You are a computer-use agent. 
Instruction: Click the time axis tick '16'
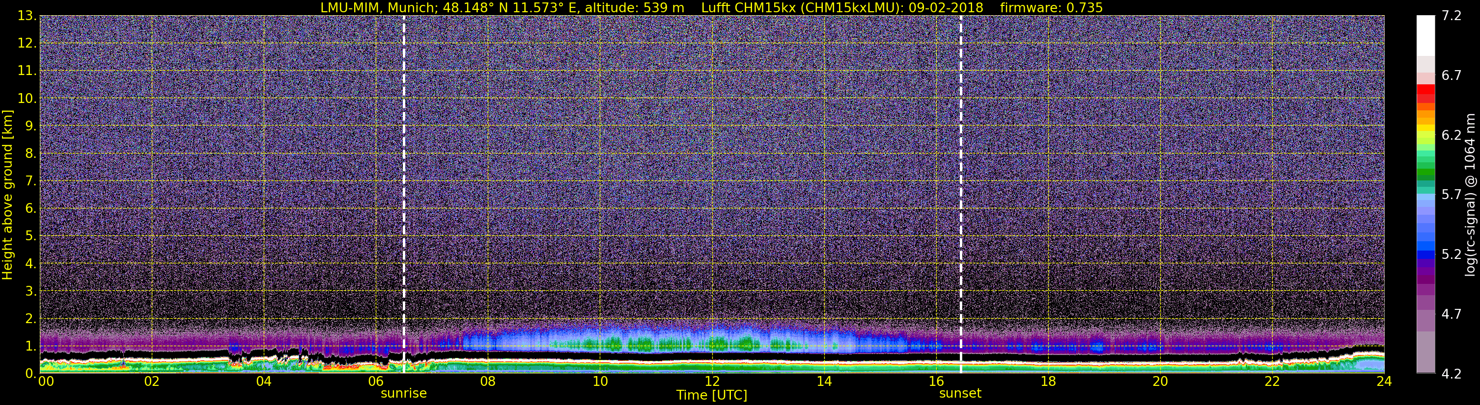pyautogui.click(x=936, y=381)
